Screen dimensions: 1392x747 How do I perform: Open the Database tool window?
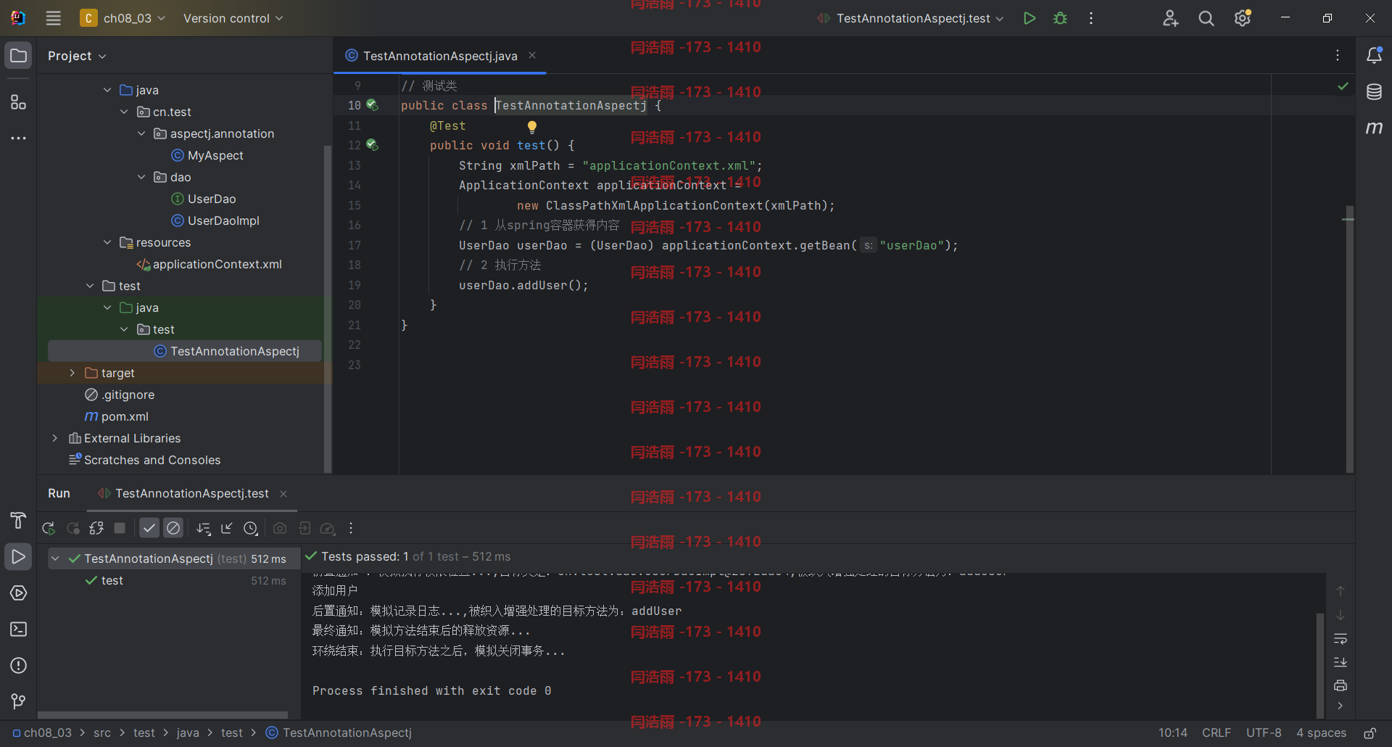[x=1374, y=91]
